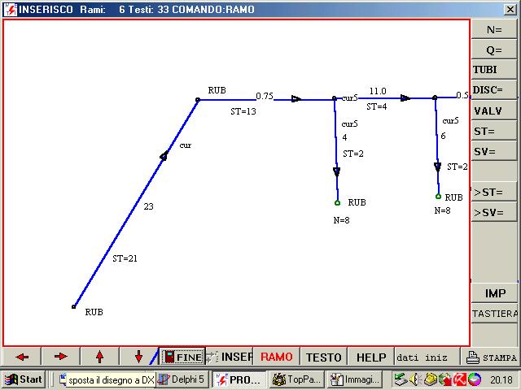Open the Windows Start menu

(24, 379)
